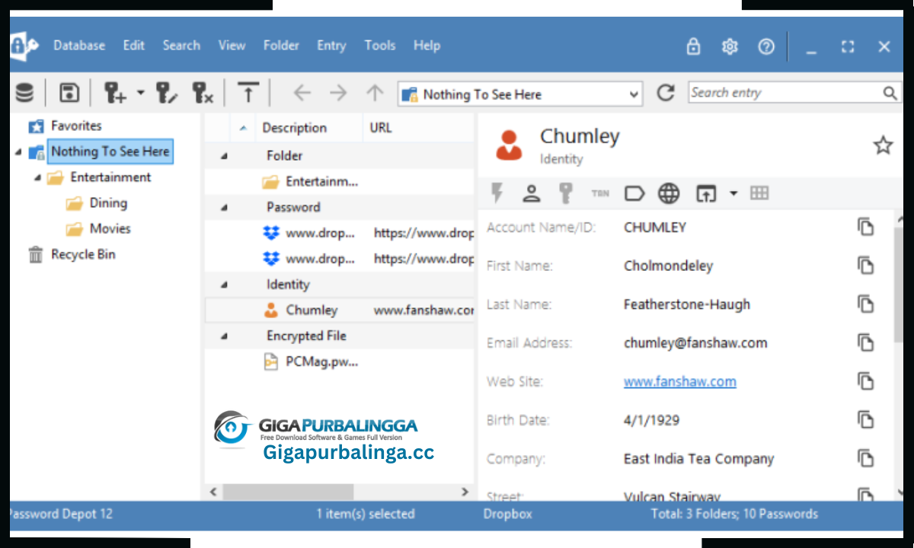This screenshot has width=914, height=548.
Task: Lock the database with the padlock icon
Action: pyautogui.click(x=693, y=46)
